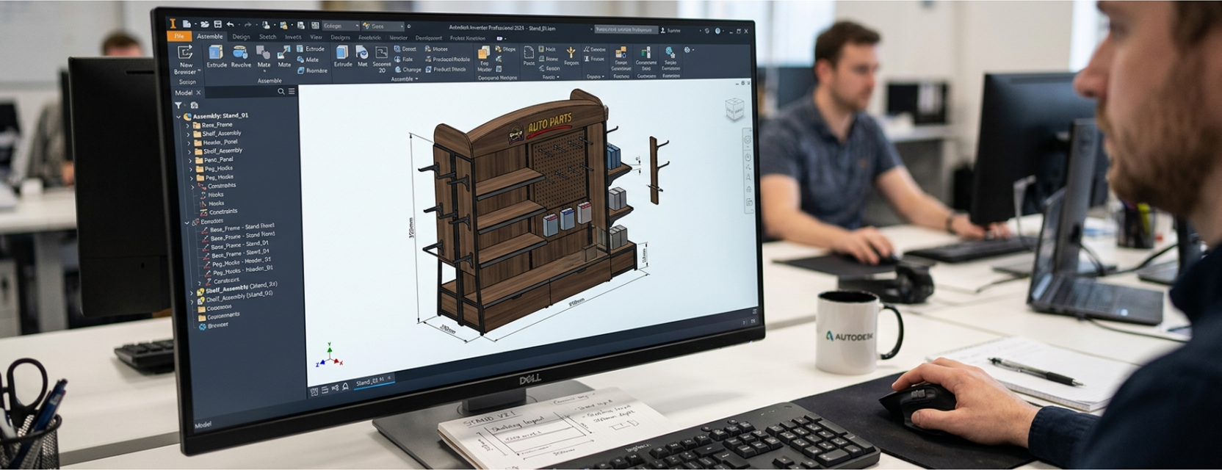Close the Model browser tab

pos(198,93)
